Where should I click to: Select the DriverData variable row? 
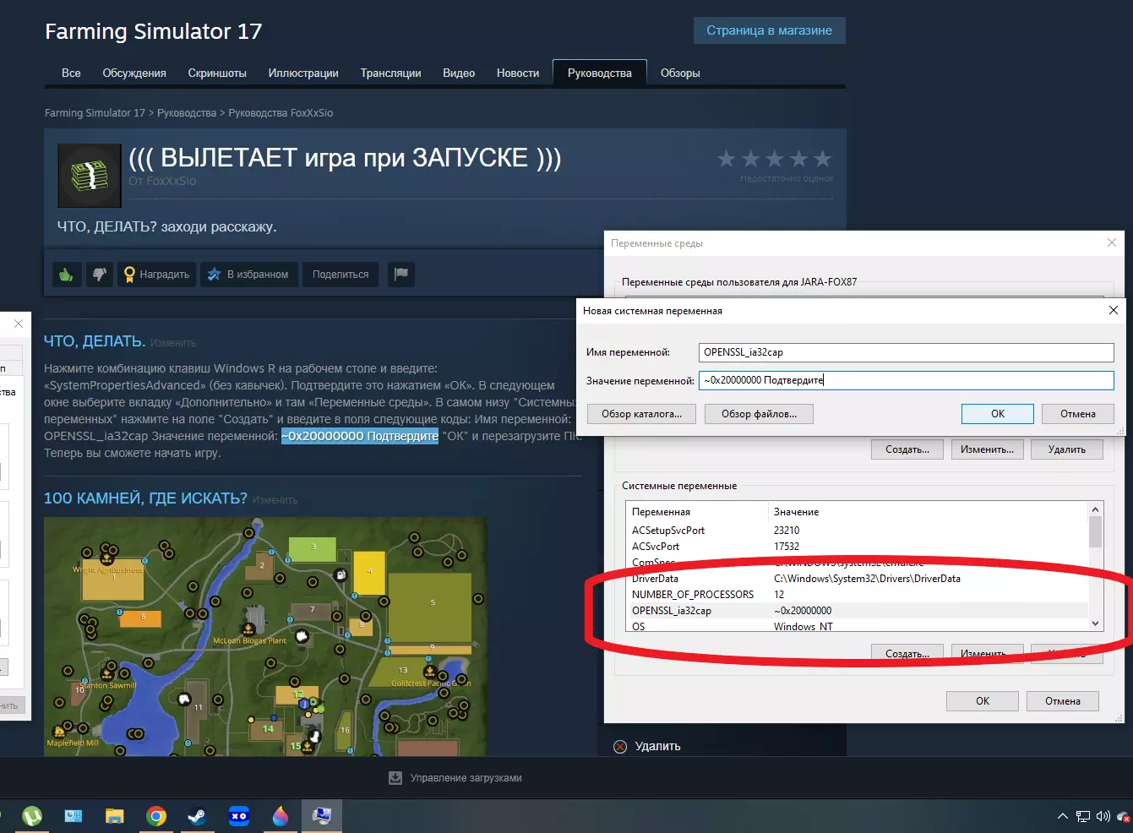(857, 579)
